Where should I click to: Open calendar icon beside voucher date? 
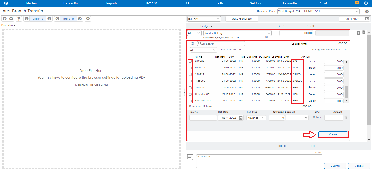[x=367, y=19]
